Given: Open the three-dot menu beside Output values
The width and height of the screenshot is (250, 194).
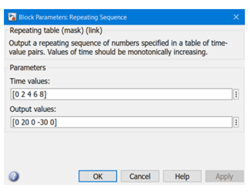Looking at the screenshot, I should pyautogui.click(x=236, y=122).
